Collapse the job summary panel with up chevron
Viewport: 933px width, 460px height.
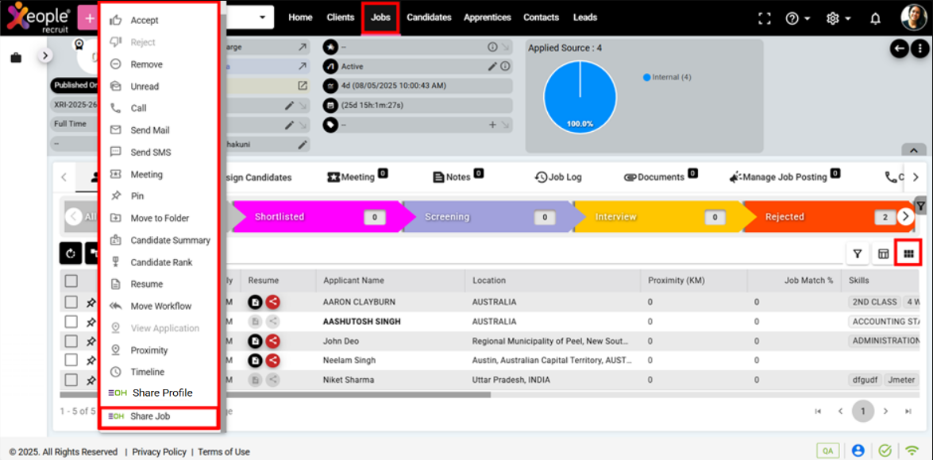(x=913, y=150)
